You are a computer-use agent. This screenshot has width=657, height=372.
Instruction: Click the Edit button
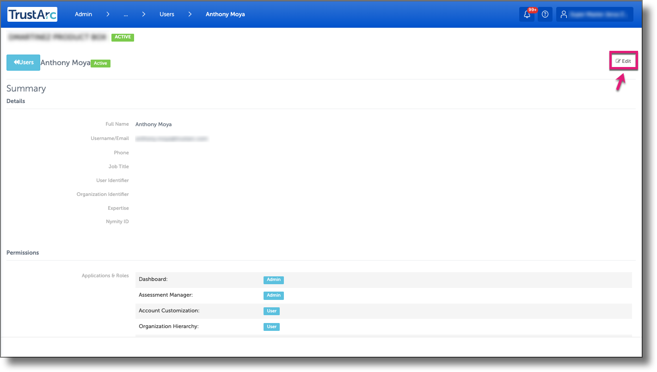(x=623, y=61)
